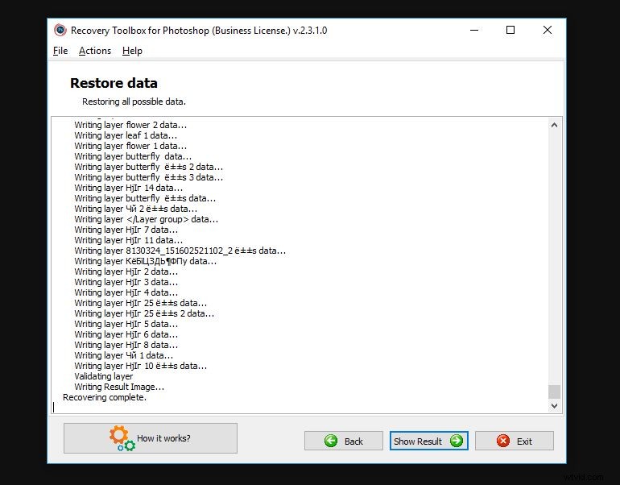Select log line 'Writing layer HjIr 2 data...'

126,272
